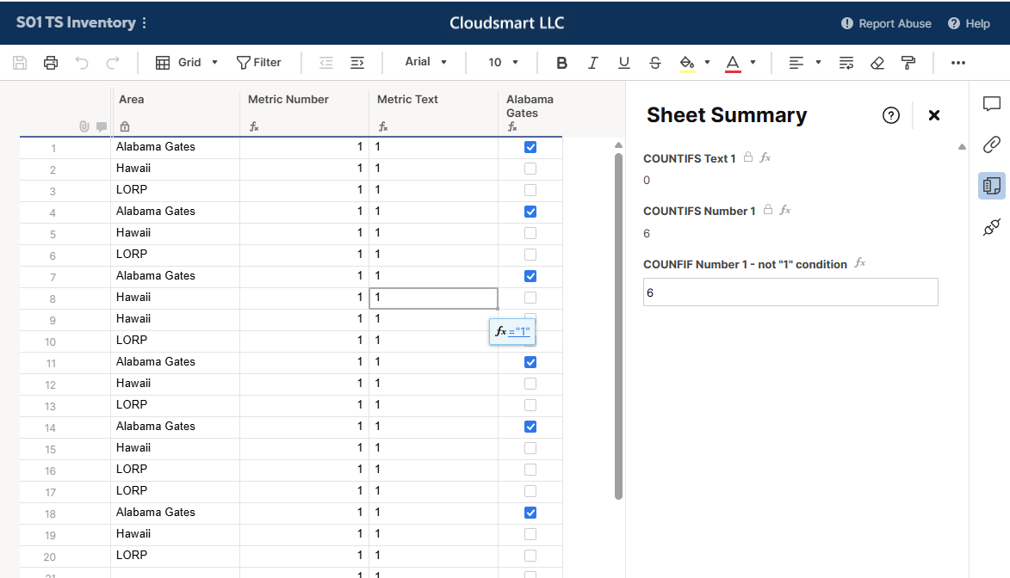Click the COUNTIFS Number 1 field label

699,211
